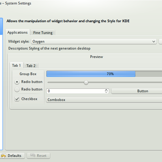Screen dimensions: 162x162
Task: Click the Defaults button's yellow arrow icon
Action: pos(4,156)
